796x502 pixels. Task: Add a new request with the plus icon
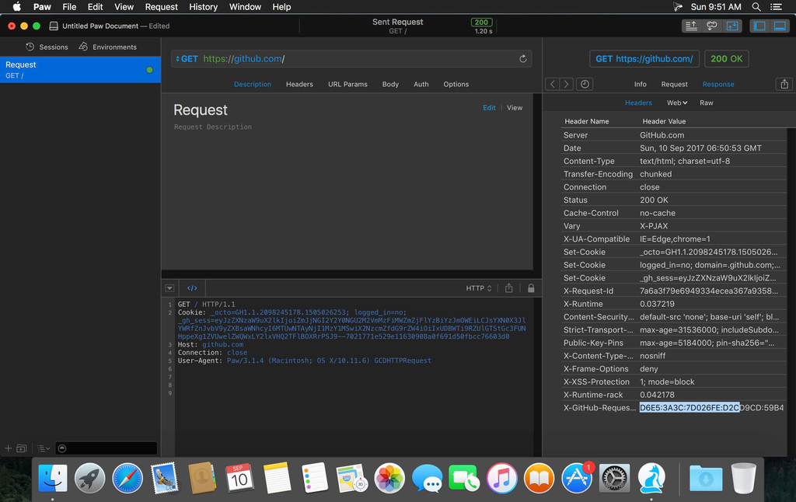coord(9,448)
